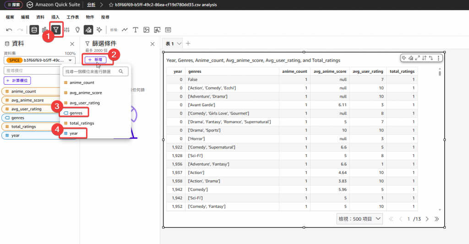Open the 搜尋 menu

tap(105, 17)
